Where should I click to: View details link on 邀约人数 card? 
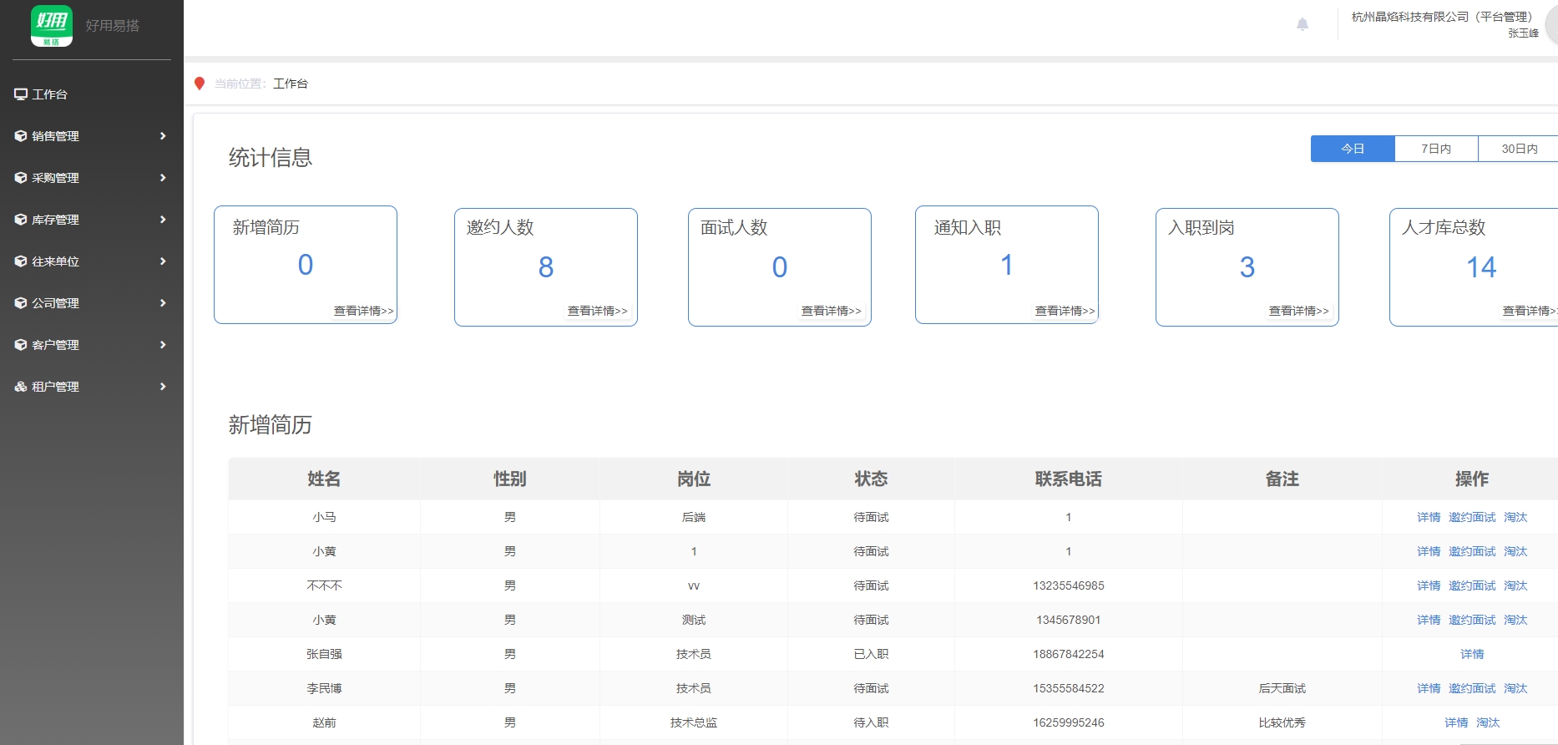[x=597, y=311]
